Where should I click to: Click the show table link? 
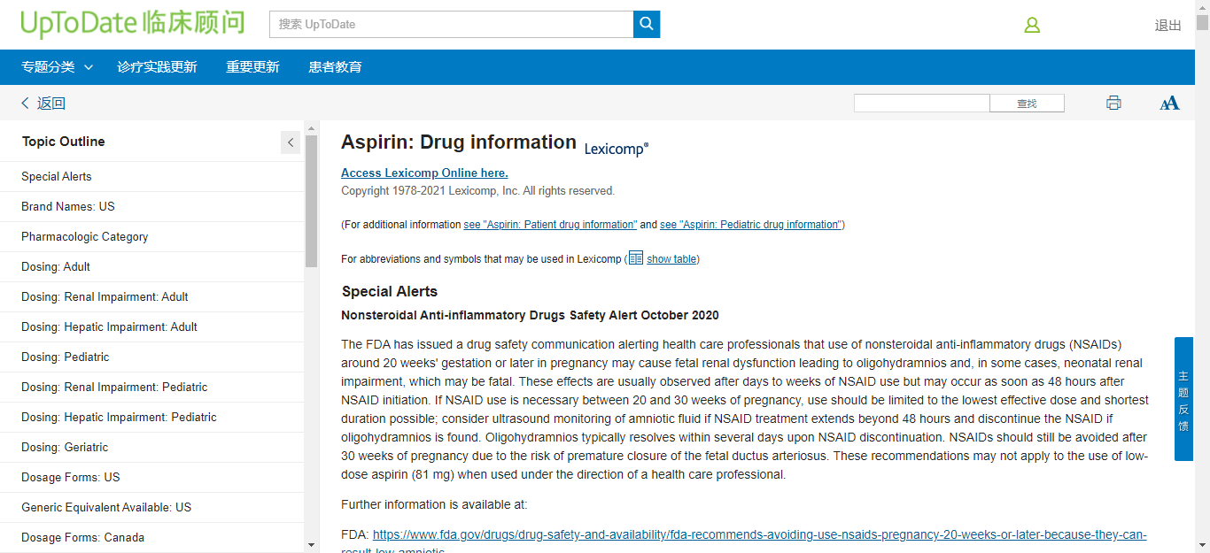click(671, 259)
